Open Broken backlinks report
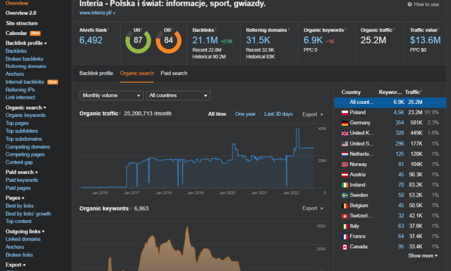This screenshot has height=271, width=451. click(x=24, y=59)
